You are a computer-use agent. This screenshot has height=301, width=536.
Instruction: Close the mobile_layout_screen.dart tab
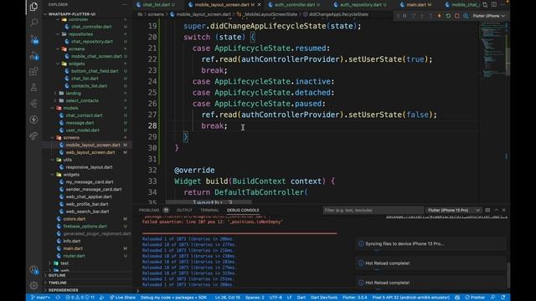pyautogui.click(x=259, y=5)
